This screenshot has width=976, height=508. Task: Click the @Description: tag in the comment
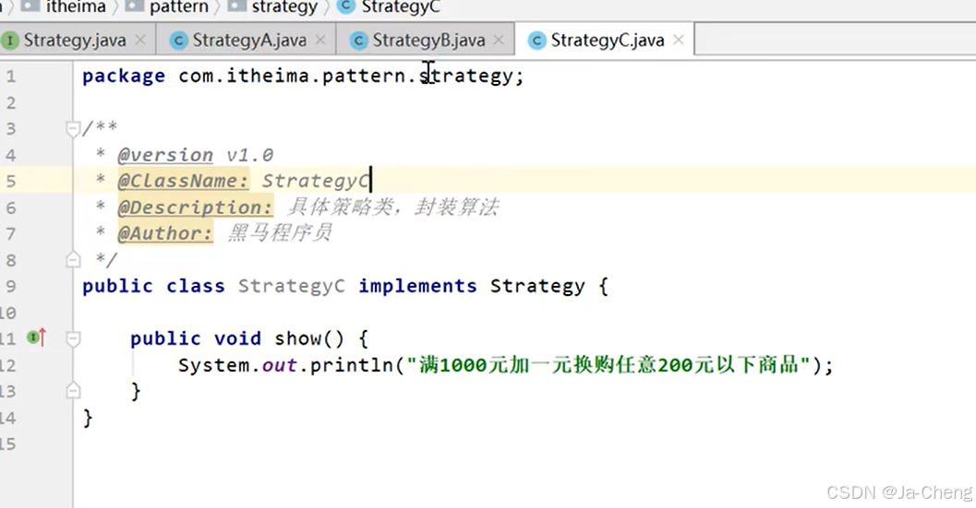tap(196, 207)
